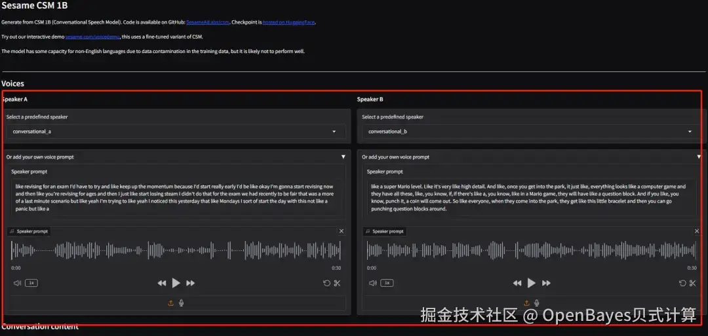Open sesame.com/voicedemo link
708x336 pixels.
[x=92, y=37]
